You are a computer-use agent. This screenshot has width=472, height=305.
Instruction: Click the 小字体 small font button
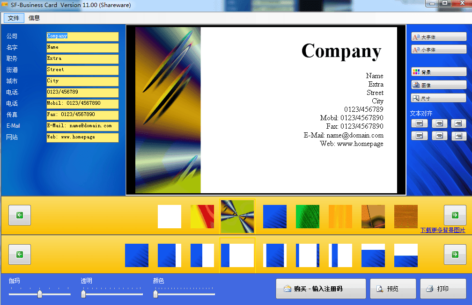click(438, 50)
